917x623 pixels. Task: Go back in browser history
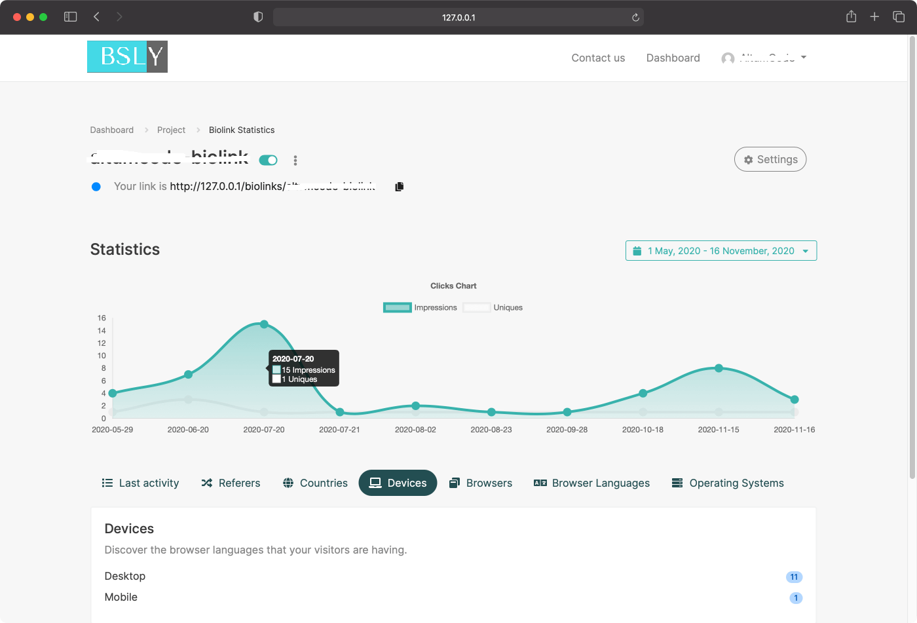(x=96, y=17)
